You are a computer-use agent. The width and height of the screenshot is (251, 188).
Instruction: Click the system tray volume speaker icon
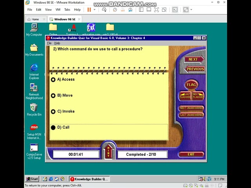[x=205, y=179]
